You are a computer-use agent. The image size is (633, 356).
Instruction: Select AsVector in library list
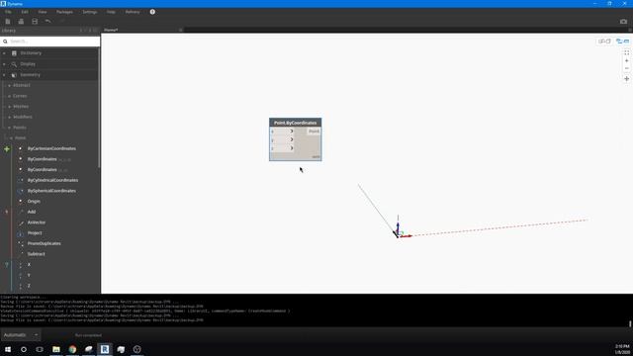(x=37, y=222)
